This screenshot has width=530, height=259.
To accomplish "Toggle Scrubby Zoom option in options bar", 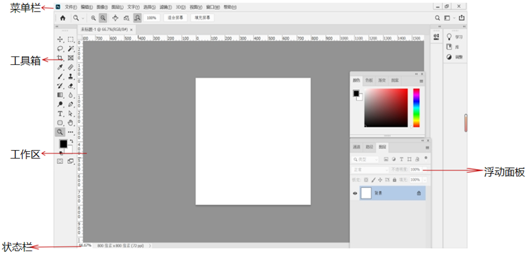I will [137, 18].
